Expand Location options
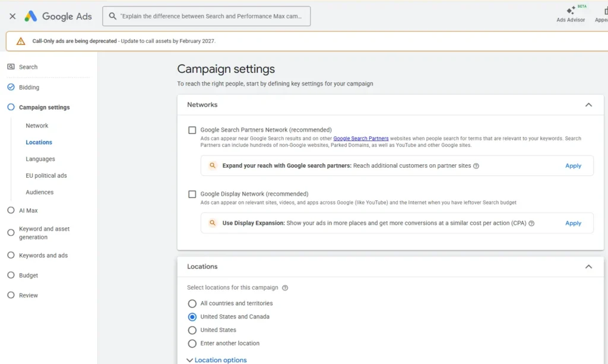This screenshot has height=364, width=608. tap(217, 360)
